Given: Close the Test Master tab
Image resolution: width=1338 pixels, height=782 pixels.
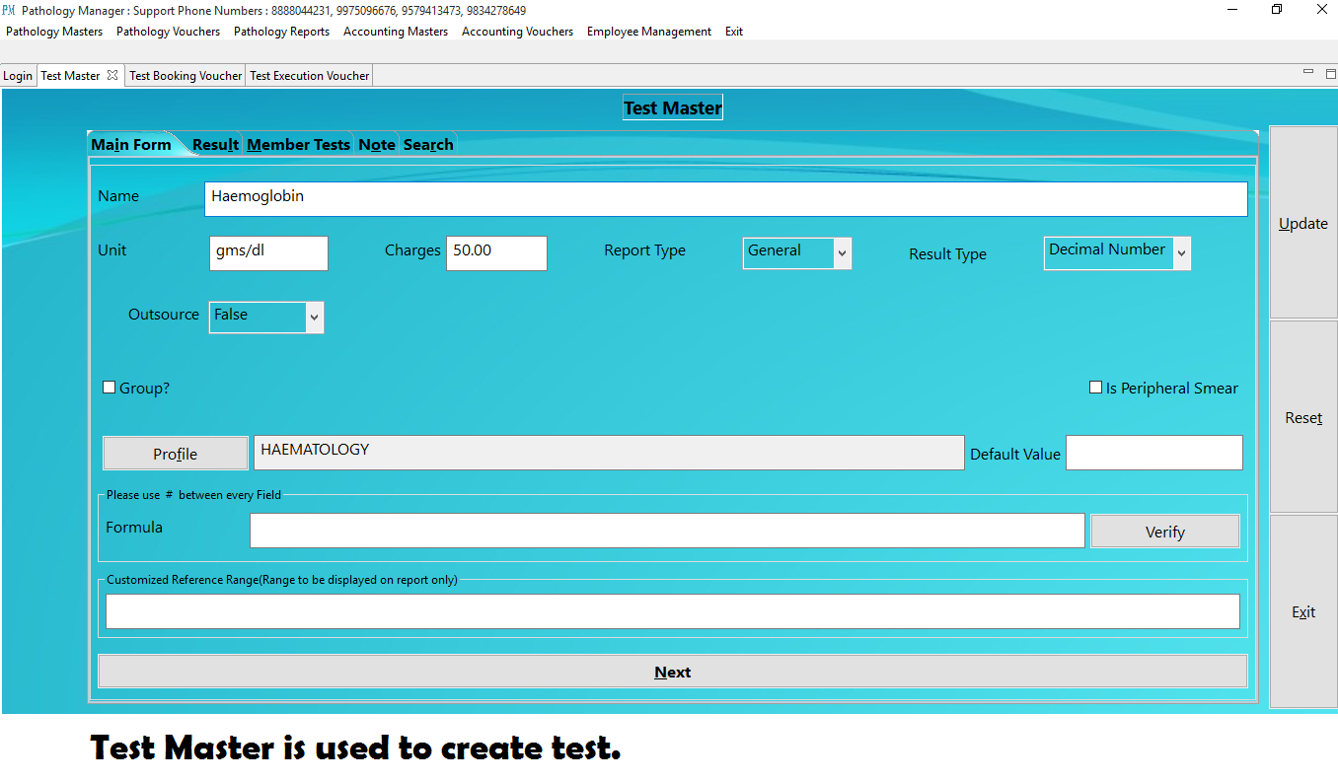Looking at the screenshot, I should point(112,75).
